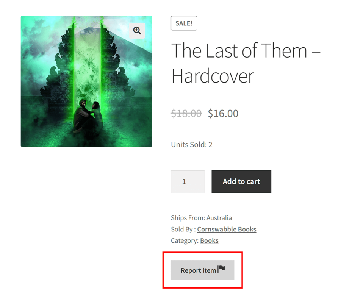
Task: Click the Ships From: Australia text
Action: point(201,218)
